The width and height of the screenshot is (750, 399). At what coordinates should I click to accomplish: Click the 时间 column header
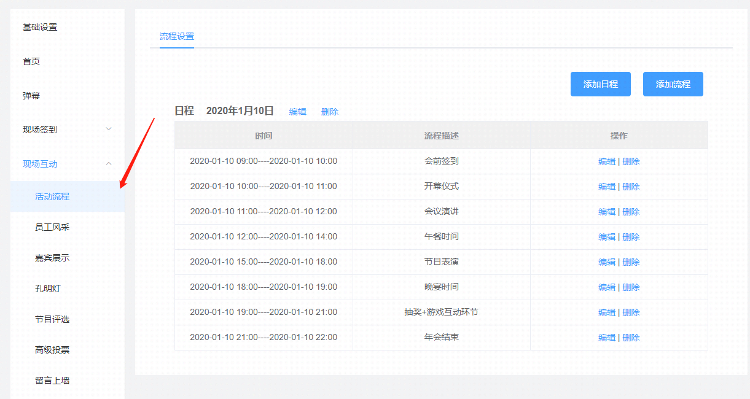[264, 136]
